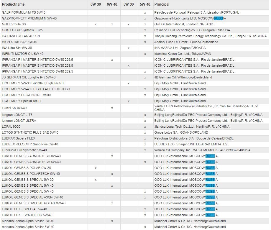Screen dimensions: 271x230
Task: Select LUKOIL GENESIS SPECIAL A3/B4 5W-40 product
Action: (x=32, y=197)
